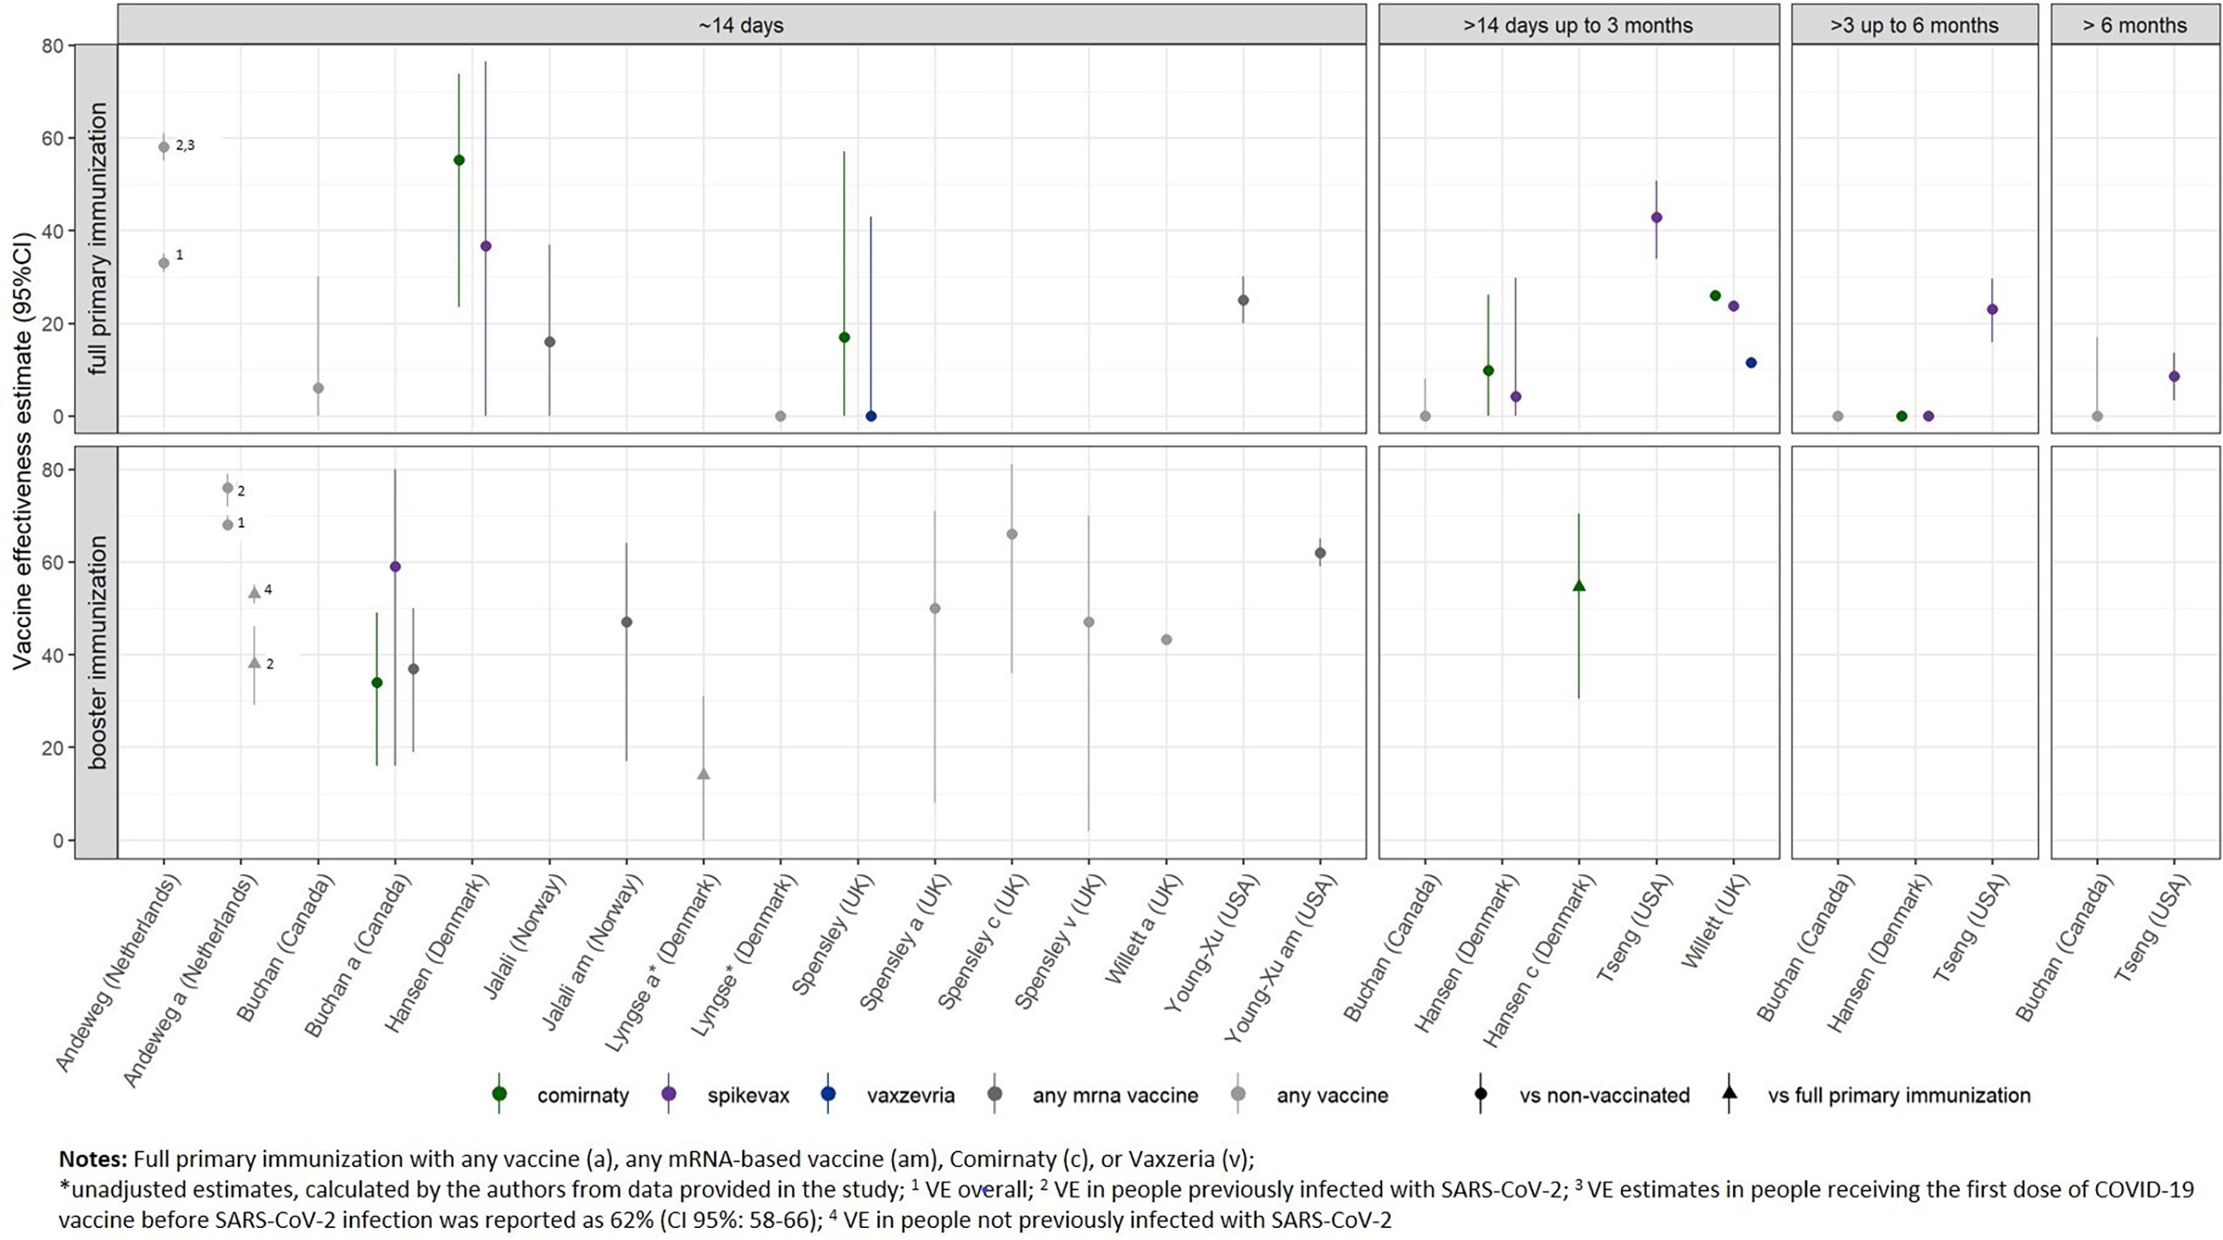
Task: Click the 'Vaccine effectiveness estimate (95%CI)' axis title
Action: 22,452
